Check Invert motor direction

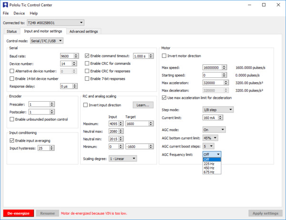[164, 56]
